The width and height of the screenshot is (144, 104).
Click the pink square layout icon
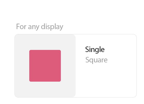tap(45, 66)
